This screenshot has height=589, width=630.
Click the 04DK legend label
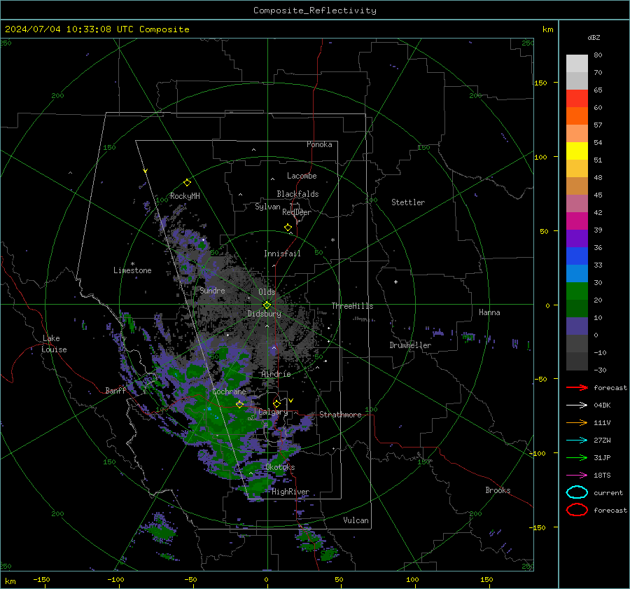point(602,405)
